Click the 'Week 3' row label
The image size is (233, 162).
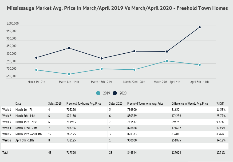[7, 122]
